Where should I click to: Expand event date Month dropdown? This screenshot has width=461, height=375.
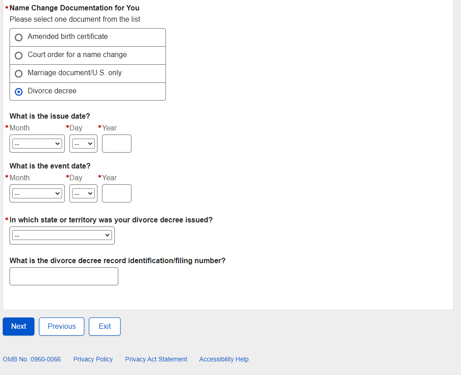37,193
